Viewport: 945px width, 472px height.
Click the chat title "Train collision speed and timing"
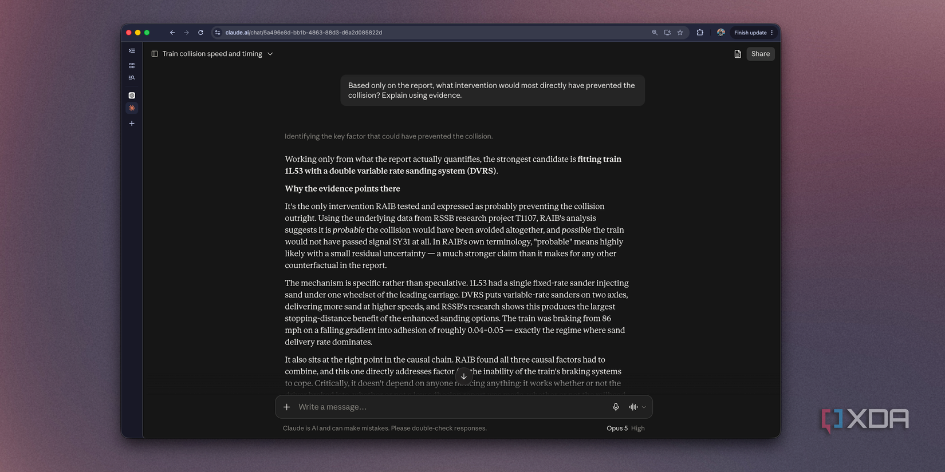tap(212, 54)
